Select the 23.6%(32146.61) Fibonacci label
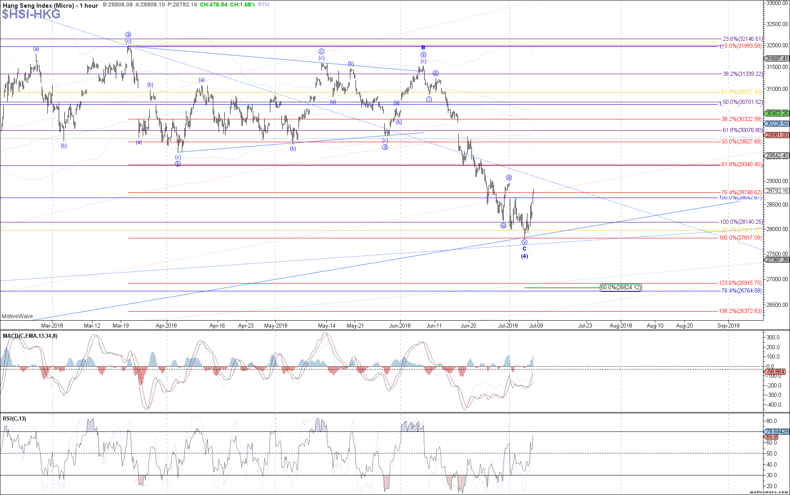 click(742, 39)
